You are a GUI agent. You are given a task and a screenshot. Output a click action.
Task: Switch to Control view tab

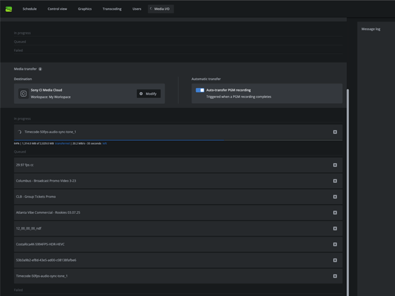[x=57, y=9]
